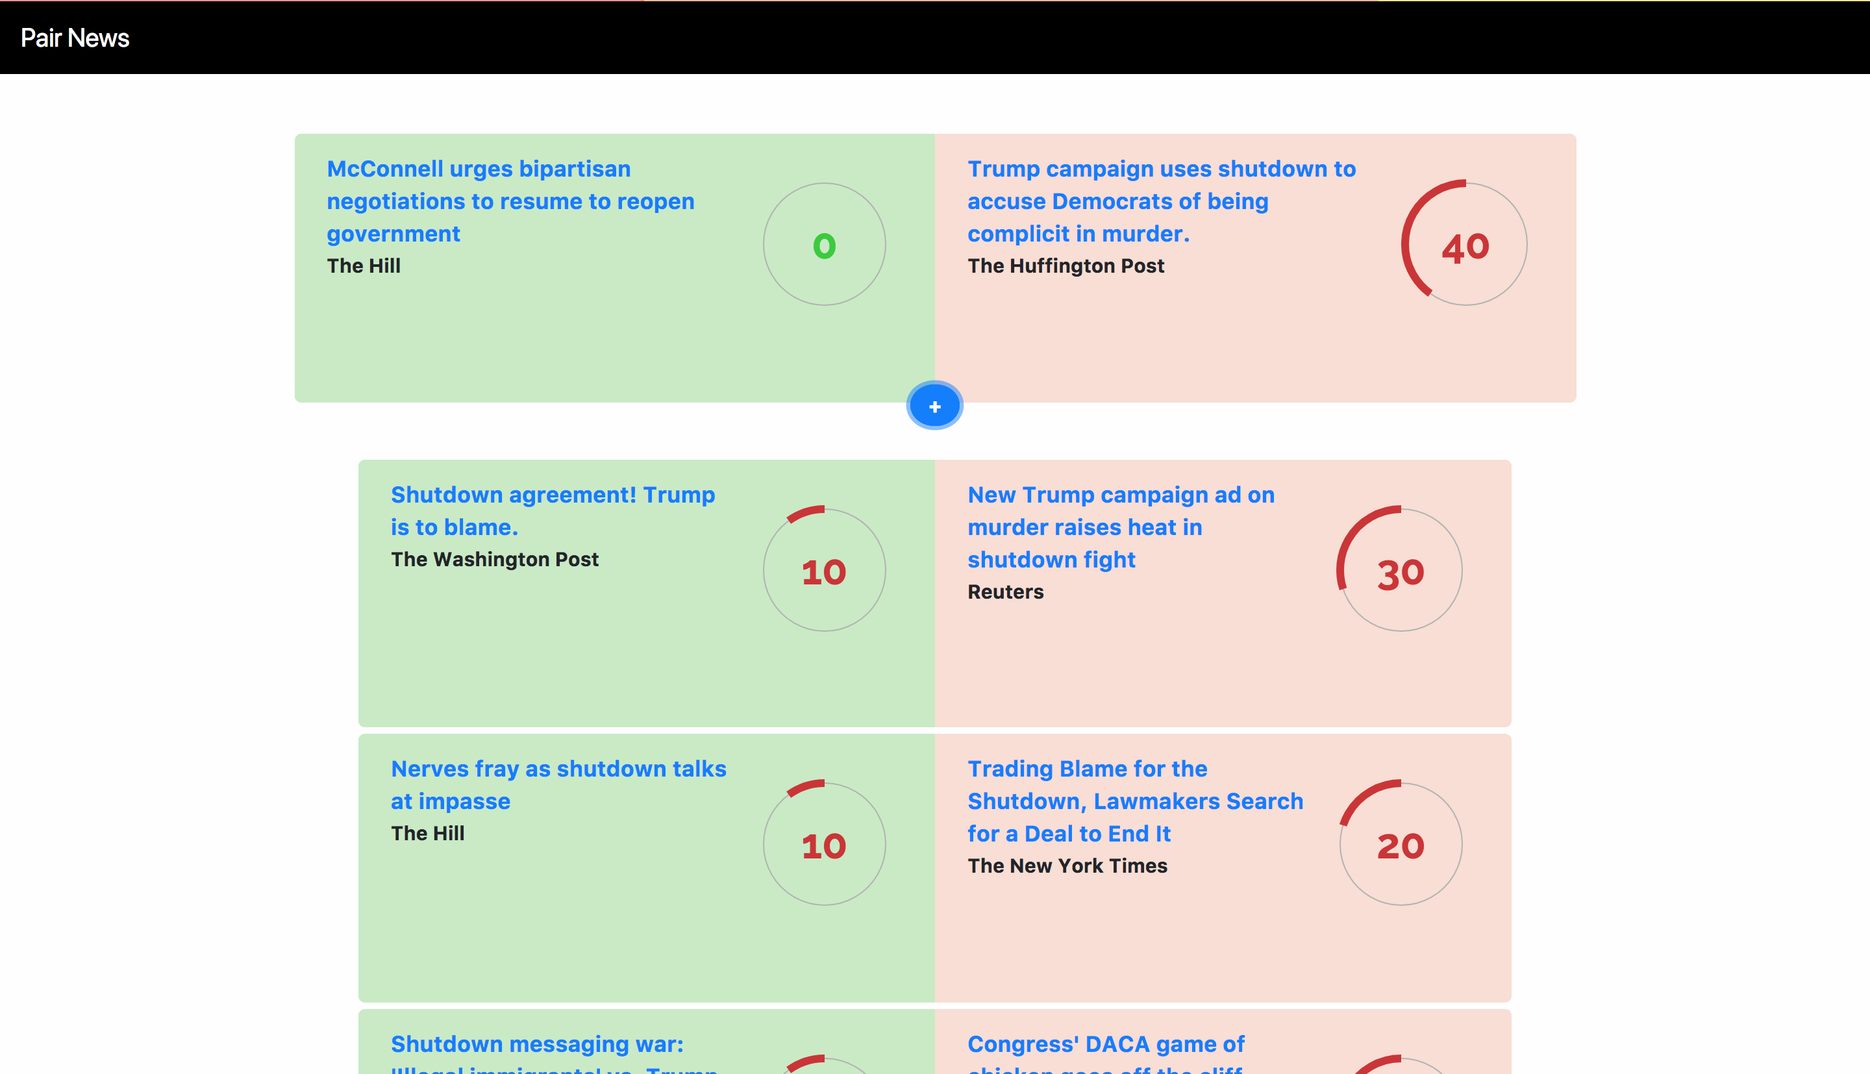Click the Reuters source label
The width and height of the screenshot is (1870, 1074).
(x=1005, y=592)
